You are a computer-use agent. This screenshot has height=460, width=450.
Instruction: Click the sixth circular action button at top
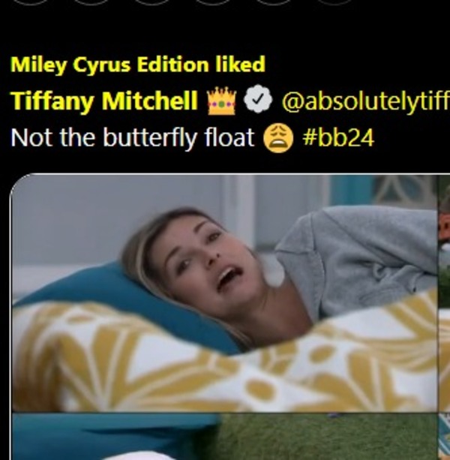pyautogui.click(x=334, y=2)
